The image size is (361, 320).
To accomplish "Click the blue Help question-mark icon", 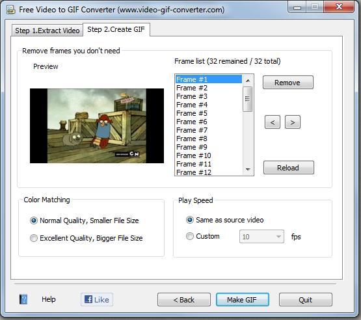I will click(23, 299).
